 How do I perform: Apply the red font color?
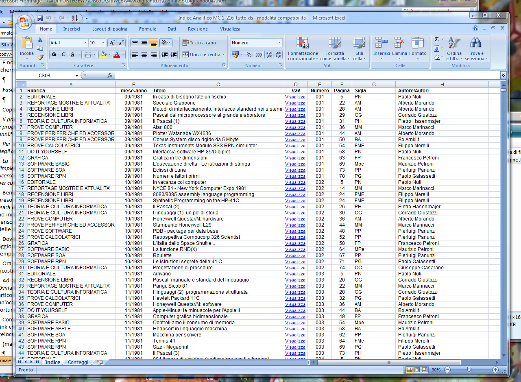click(117, 55)
